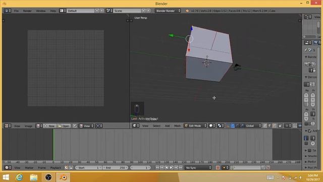Open the Windows Start button

point(6,177)
